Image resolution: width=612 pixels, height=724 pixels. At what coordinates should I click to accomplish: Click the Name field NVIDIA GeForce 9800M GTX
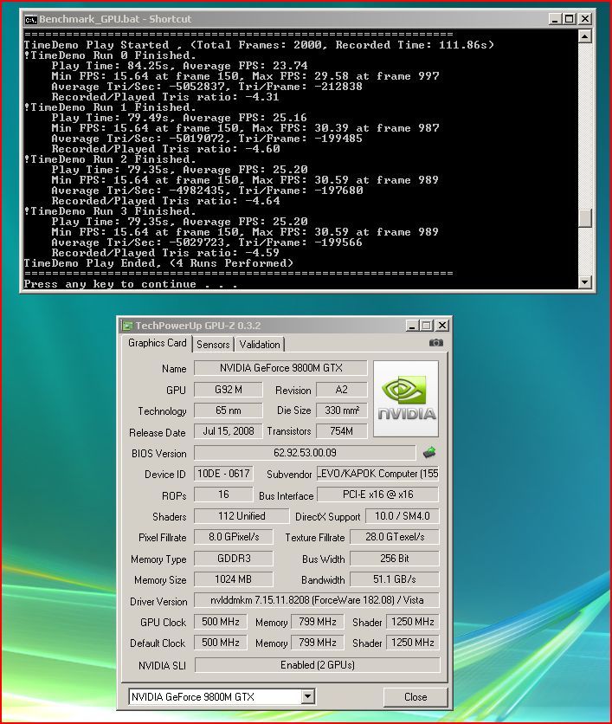click(x=280, y=368)
